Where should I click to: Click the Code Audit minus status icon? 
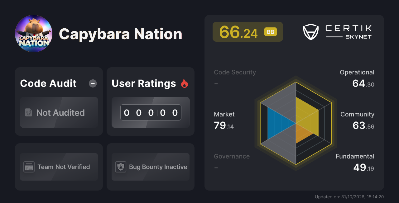pos(93,83)
